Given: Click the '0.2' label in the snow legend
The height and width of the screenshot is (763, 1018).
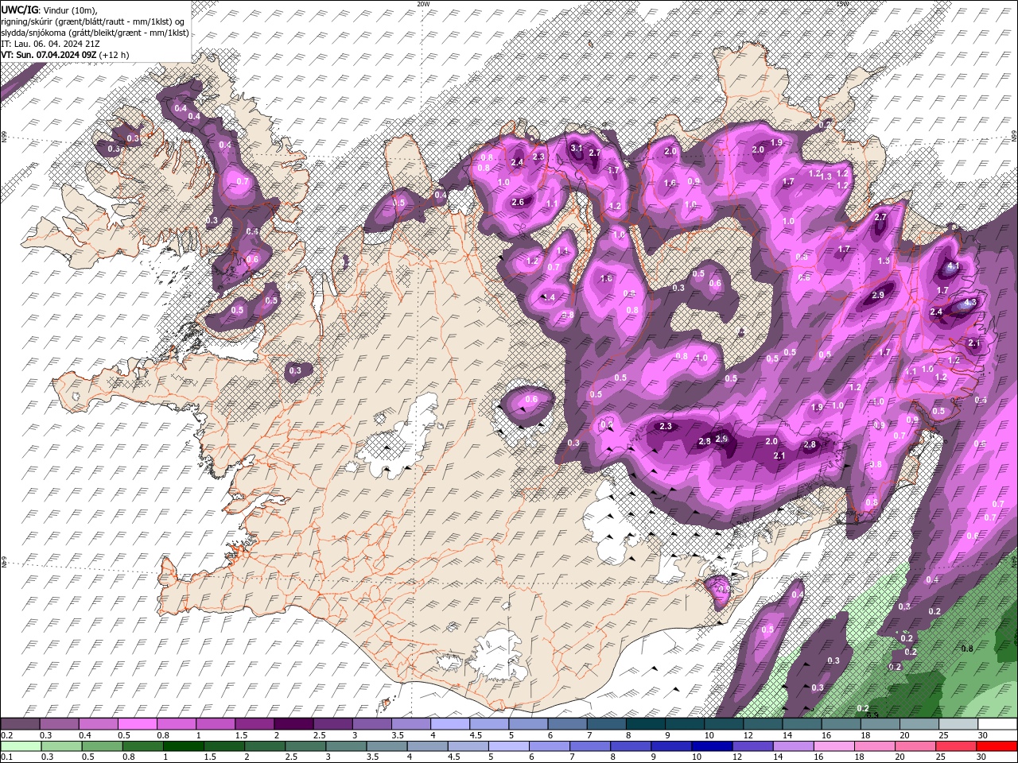Looking at the screenshot, I should [x=7, y=735].
